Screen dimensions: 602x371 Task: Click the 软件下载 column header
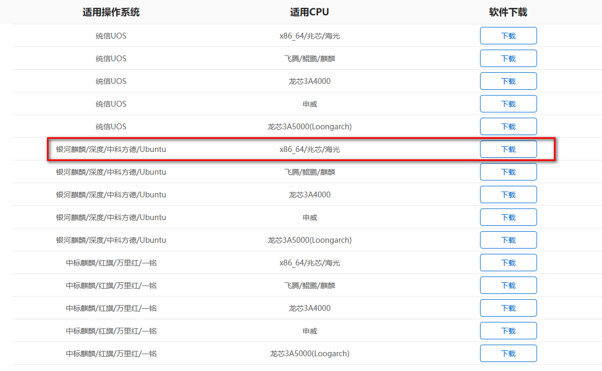(x=508, y=12)
